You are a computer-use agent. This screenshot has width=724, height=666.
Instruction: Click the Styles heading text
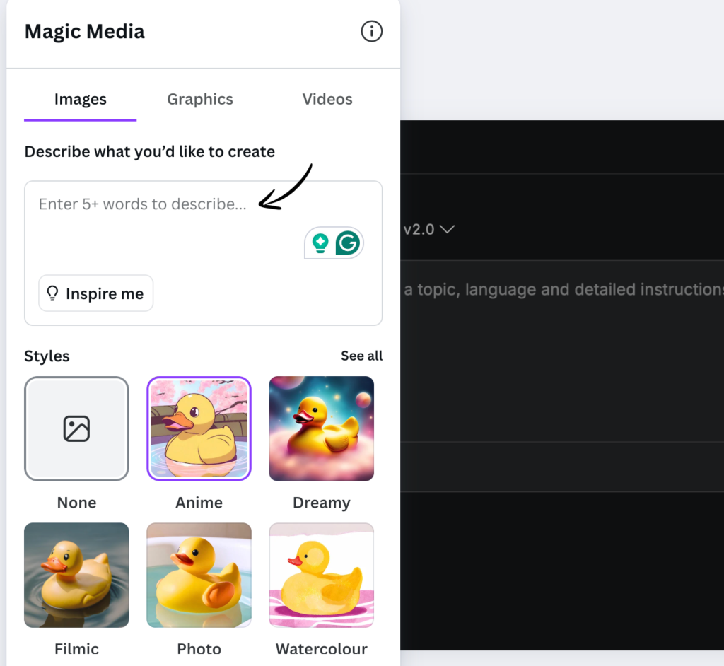[47, 356]
